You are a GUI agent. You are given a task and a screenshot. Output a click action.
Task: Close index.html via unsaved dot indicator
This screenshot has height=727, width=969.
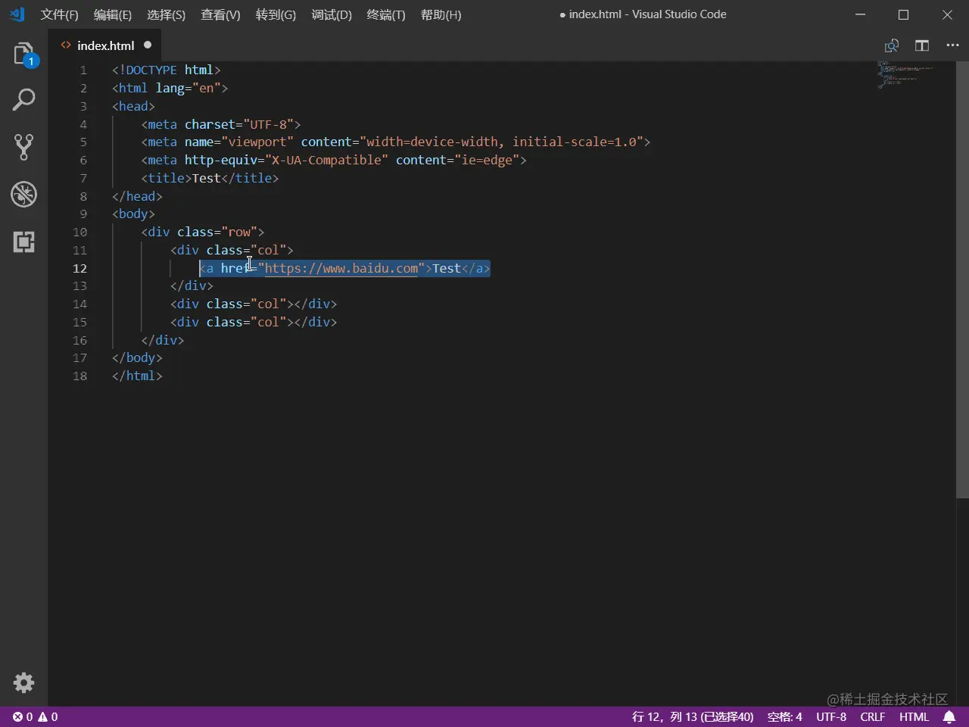point(148,45)
